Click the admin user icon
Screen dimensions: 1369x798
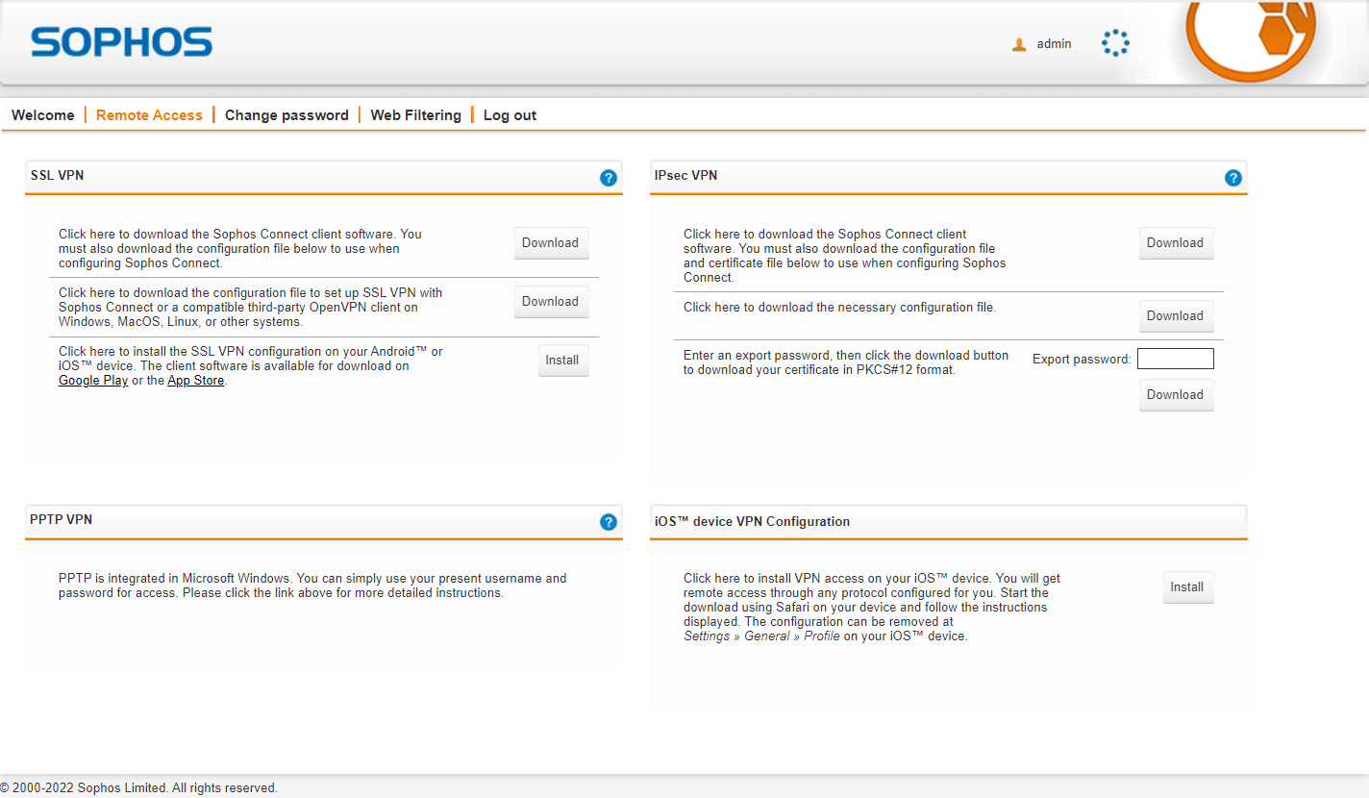tap(1019, 44)
